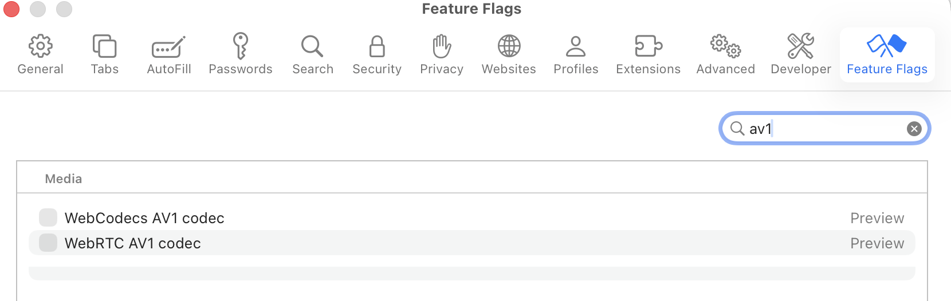
Task: Go to the Security lock icon
Action: 377,47
